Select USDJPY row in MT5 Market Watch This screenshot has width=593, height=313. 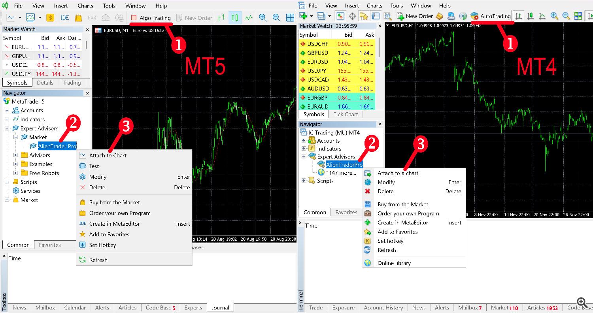pyautogui.click(x=42, y=74)
